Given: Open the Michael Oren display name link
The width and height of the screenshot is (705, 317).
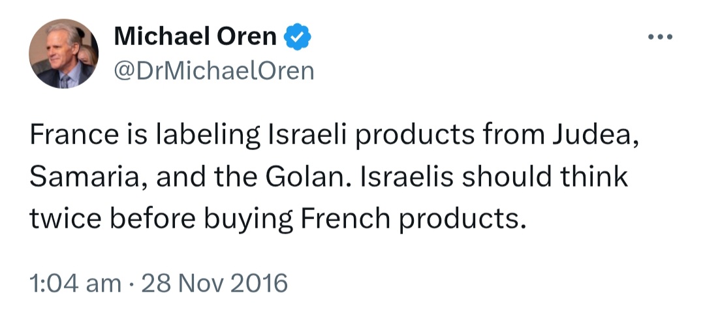Looking at the screenshot, I should 195,37.
